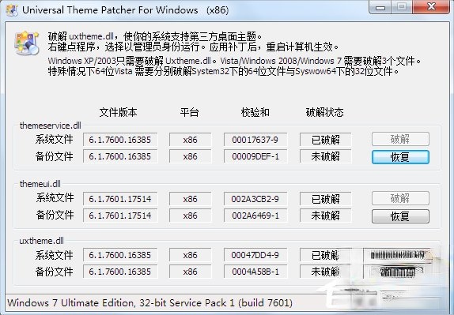Click checksum field 00047DD4-9
Screen dimensions: 454x315
coord(255,255)
